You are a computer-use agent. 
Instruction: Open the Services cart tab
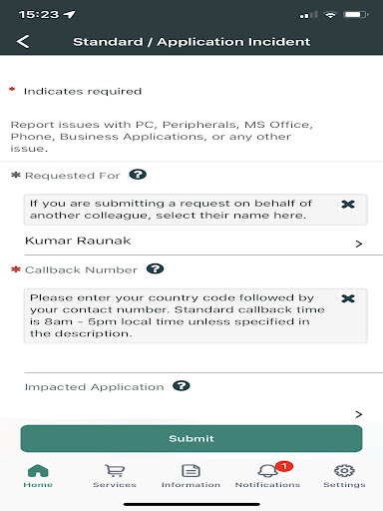[x=115, y=476]
